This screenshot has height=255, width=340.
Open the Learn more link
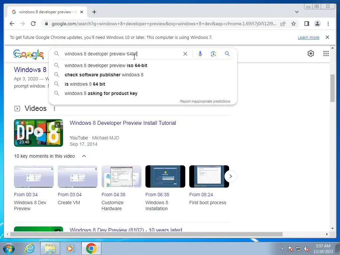pyautogui.click(x=308, y=37)
